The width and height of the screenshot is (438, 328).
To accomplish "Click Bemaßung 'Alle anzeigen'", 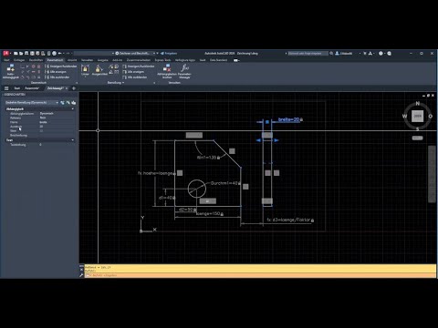I will (x=133, y=72).
